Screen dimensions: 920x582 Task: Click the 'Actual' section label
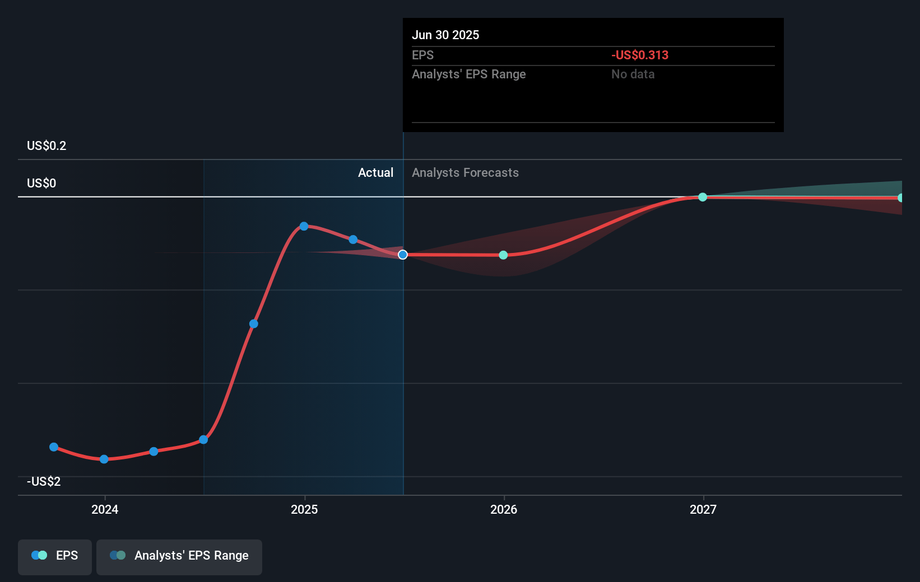click(x=375, y=173)
